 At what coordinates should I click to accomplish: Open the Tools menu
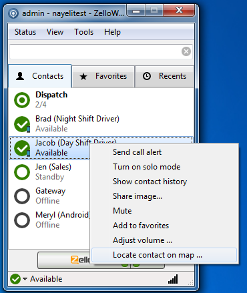[83, 32]
